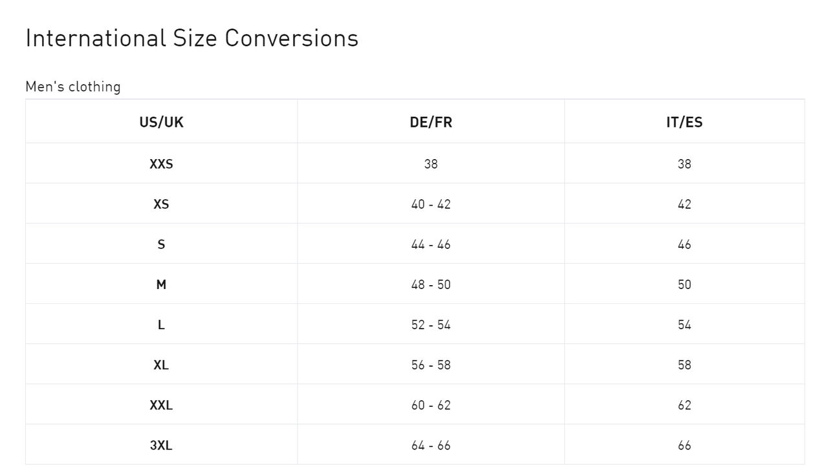Select the XS size cell
The height and width of the screenshot is (474, 828).
point(161,204)
